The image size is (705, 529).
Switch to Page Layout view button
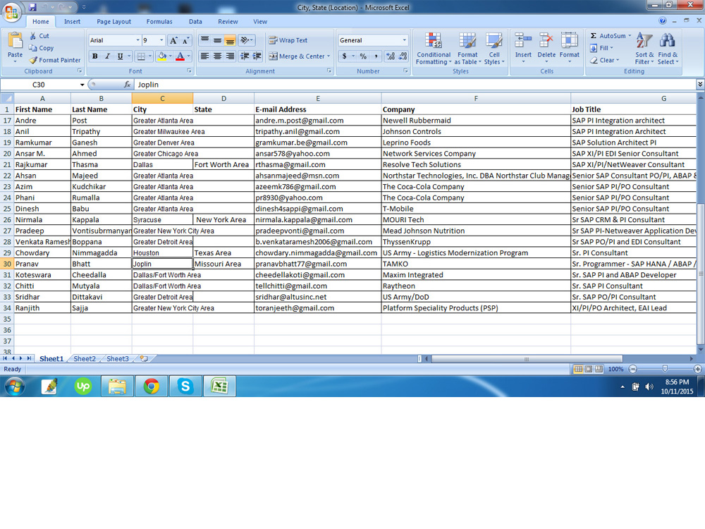pyautogui.click(x=589, y=369)
